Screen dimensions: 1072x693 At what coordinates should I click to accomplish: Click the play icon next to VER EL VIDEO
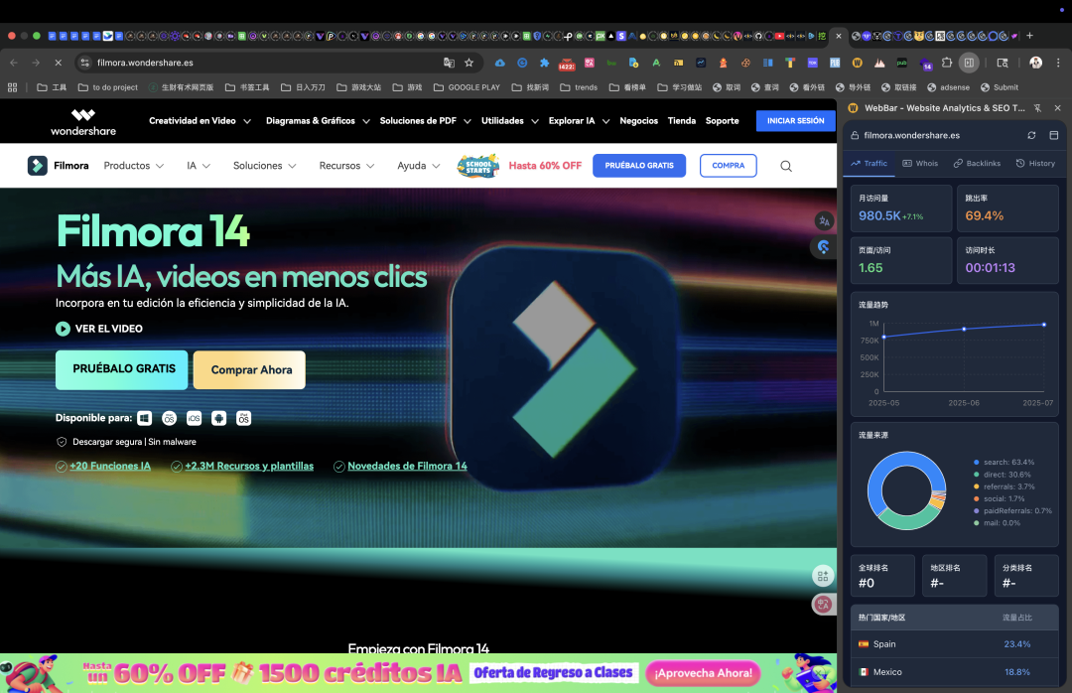pyautogui.click(x=63, y=329)
